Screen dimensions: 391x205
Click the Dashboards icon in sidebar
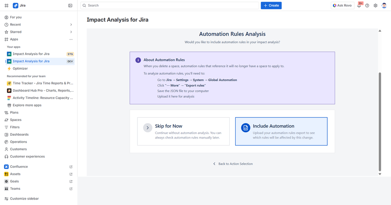point(7,135)
